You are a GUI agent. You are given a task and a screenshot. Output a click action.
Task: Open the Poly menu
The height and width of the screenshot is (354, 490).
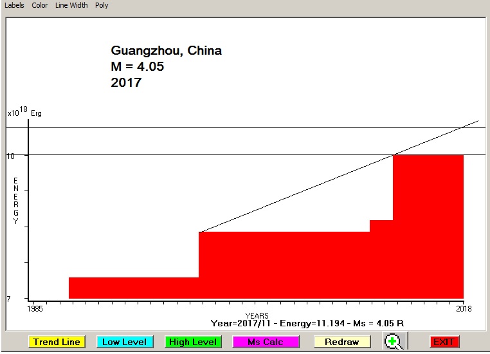pyautogui.click(x=102, y=5)
